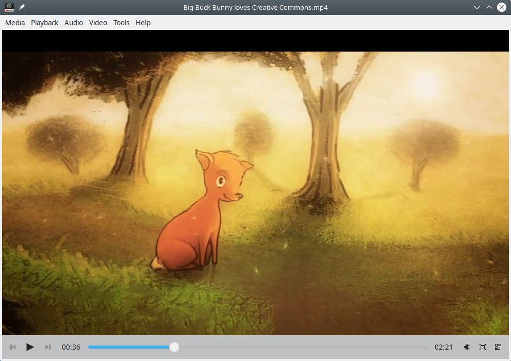Start playback with the play button
Viewport: 511px width, 361px height.
pyautogui.click(x=30, y=347)
